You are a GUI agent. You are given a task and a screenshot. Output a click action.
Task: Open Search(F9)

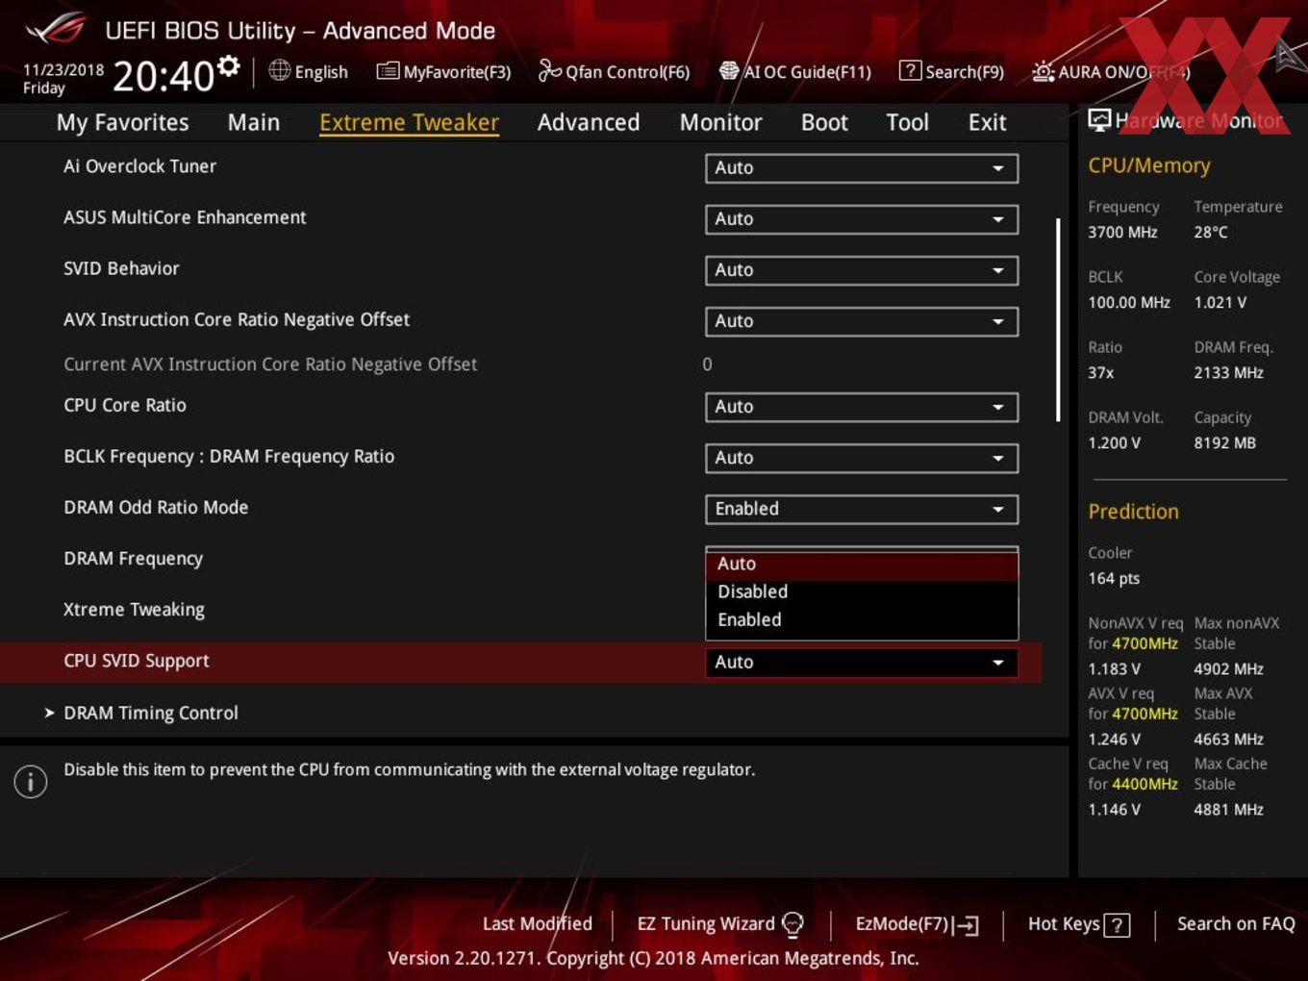[952, 71]
